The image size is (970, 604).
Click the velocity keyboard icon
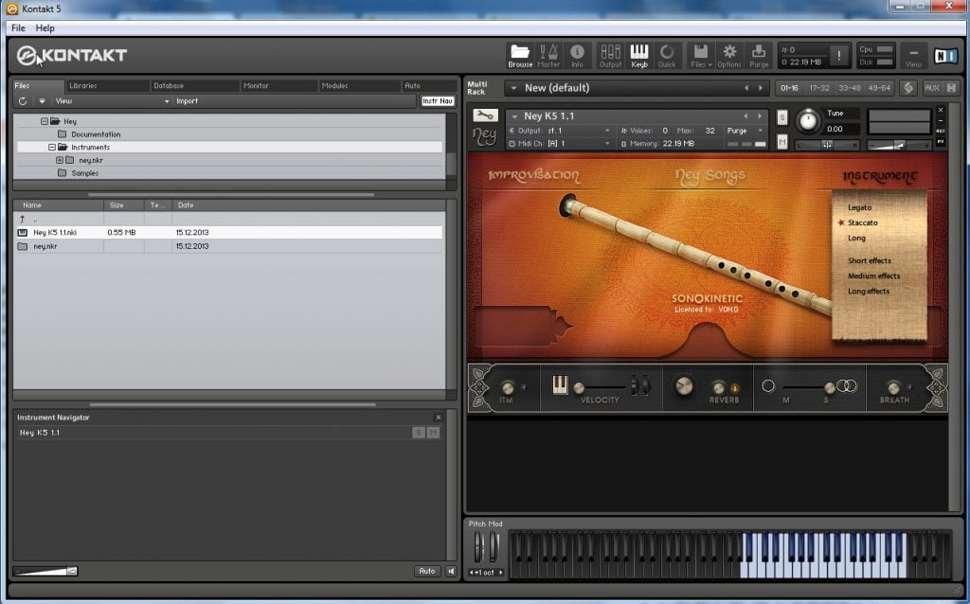point(560,384)
